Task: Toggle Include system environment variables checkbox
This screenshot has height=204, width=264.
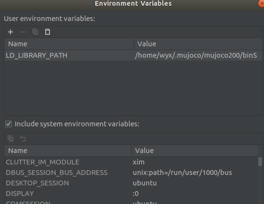Action: point(9,124)
